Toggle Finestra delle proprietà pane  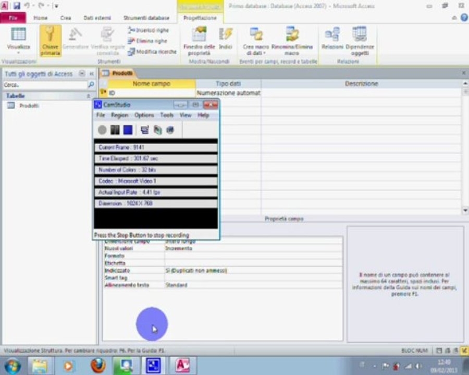point(199,41)
